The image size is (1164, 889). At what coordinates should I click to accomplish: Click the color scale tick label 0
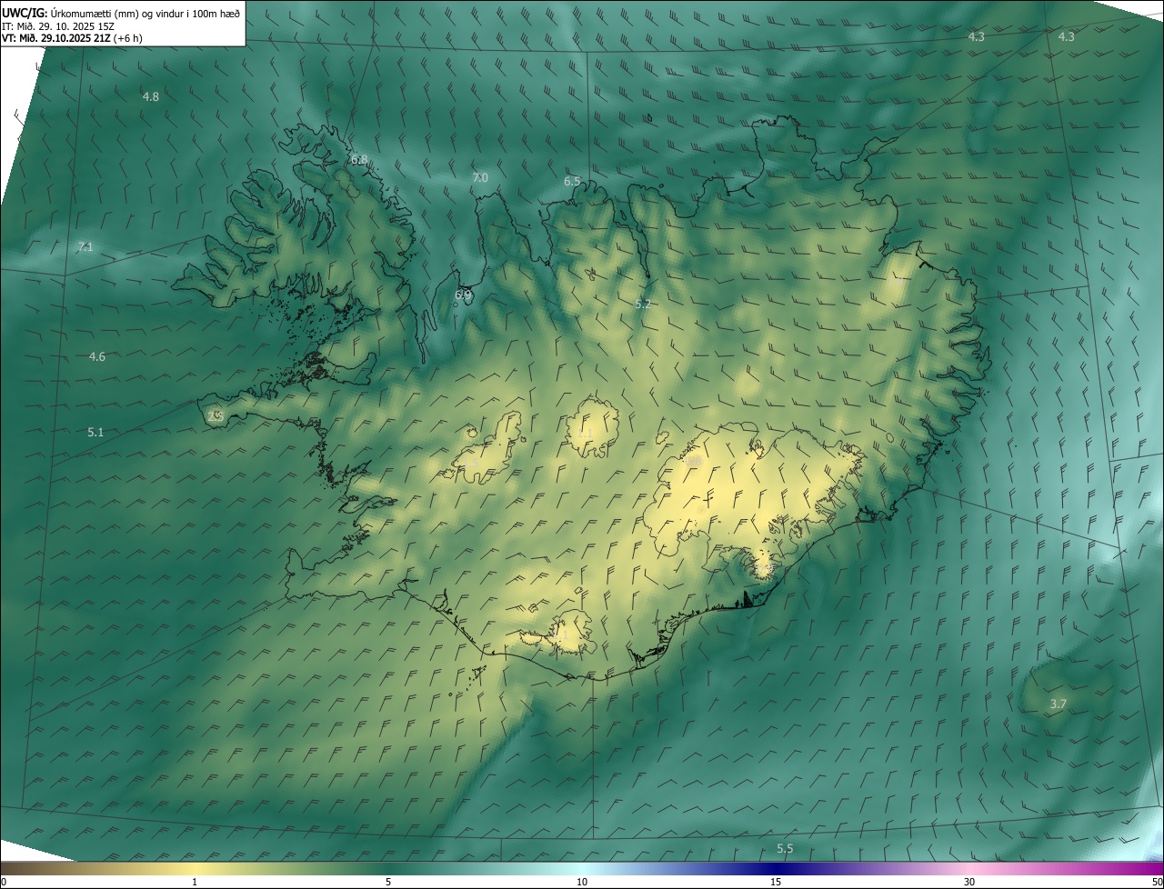click(x=4, y=882)
